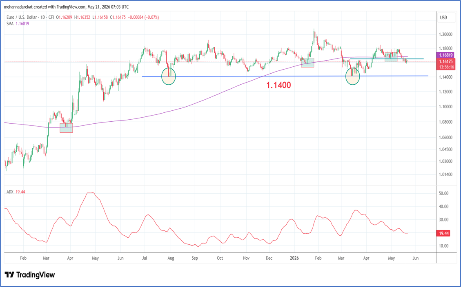Click the 50.00 ADX axis label

tap(444, 193)
